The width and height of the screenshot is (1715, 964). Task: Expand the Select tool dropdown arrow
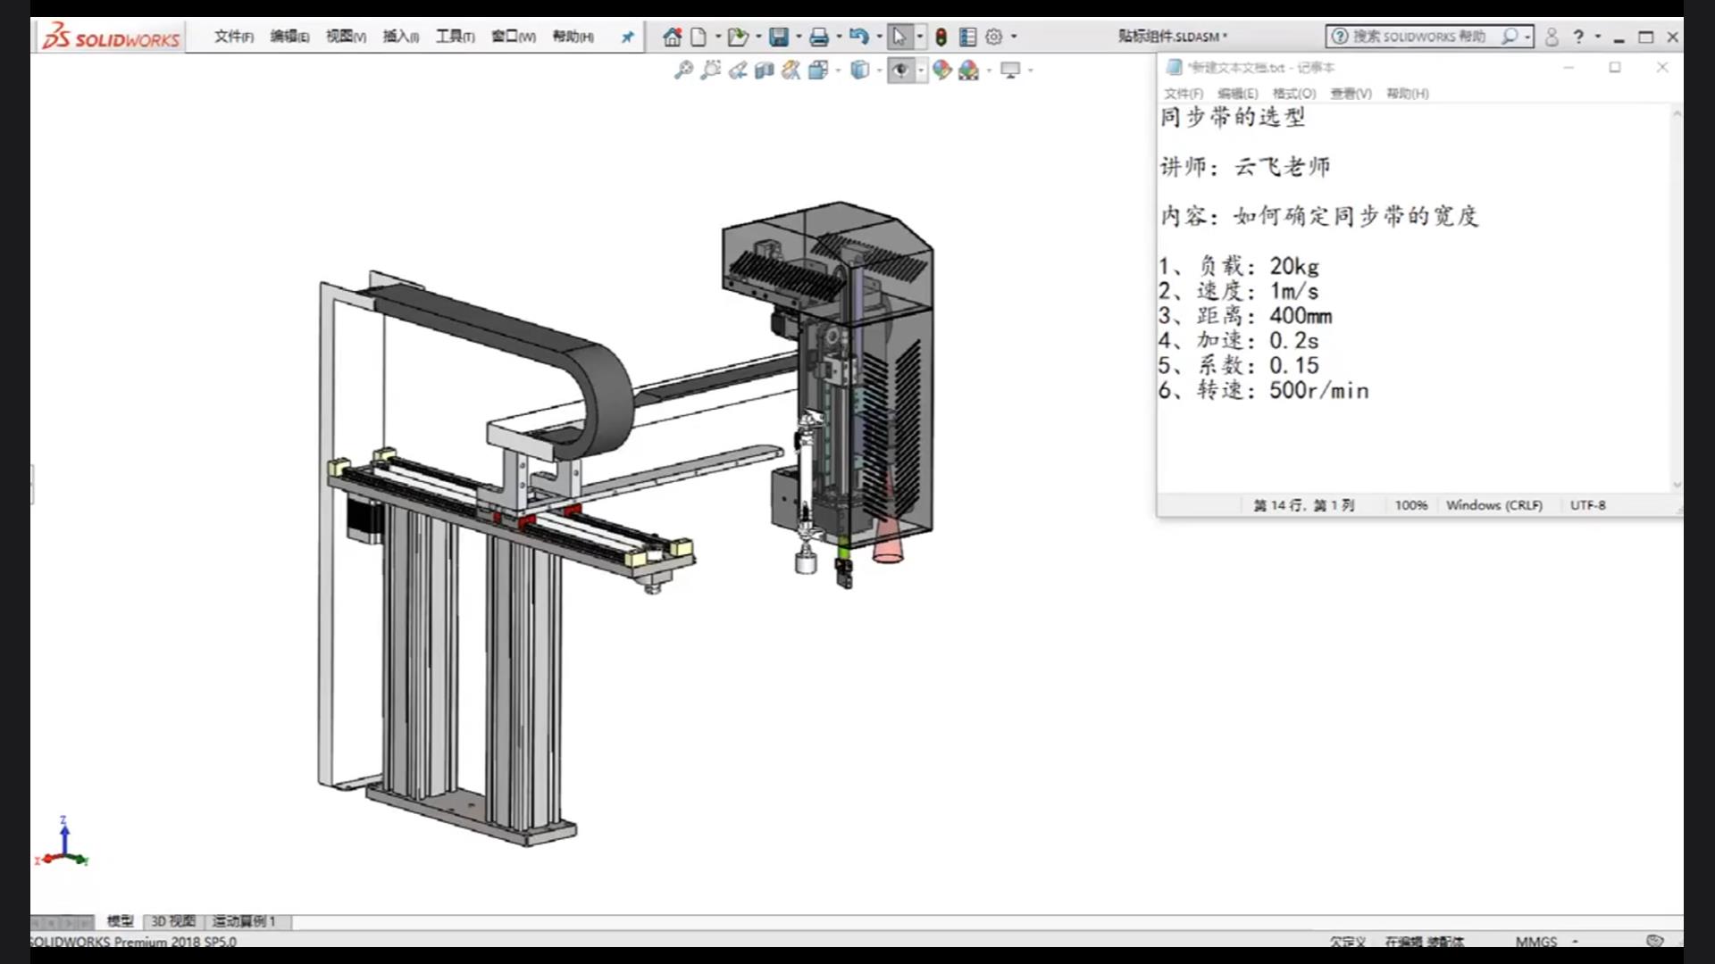click(920, 37)
